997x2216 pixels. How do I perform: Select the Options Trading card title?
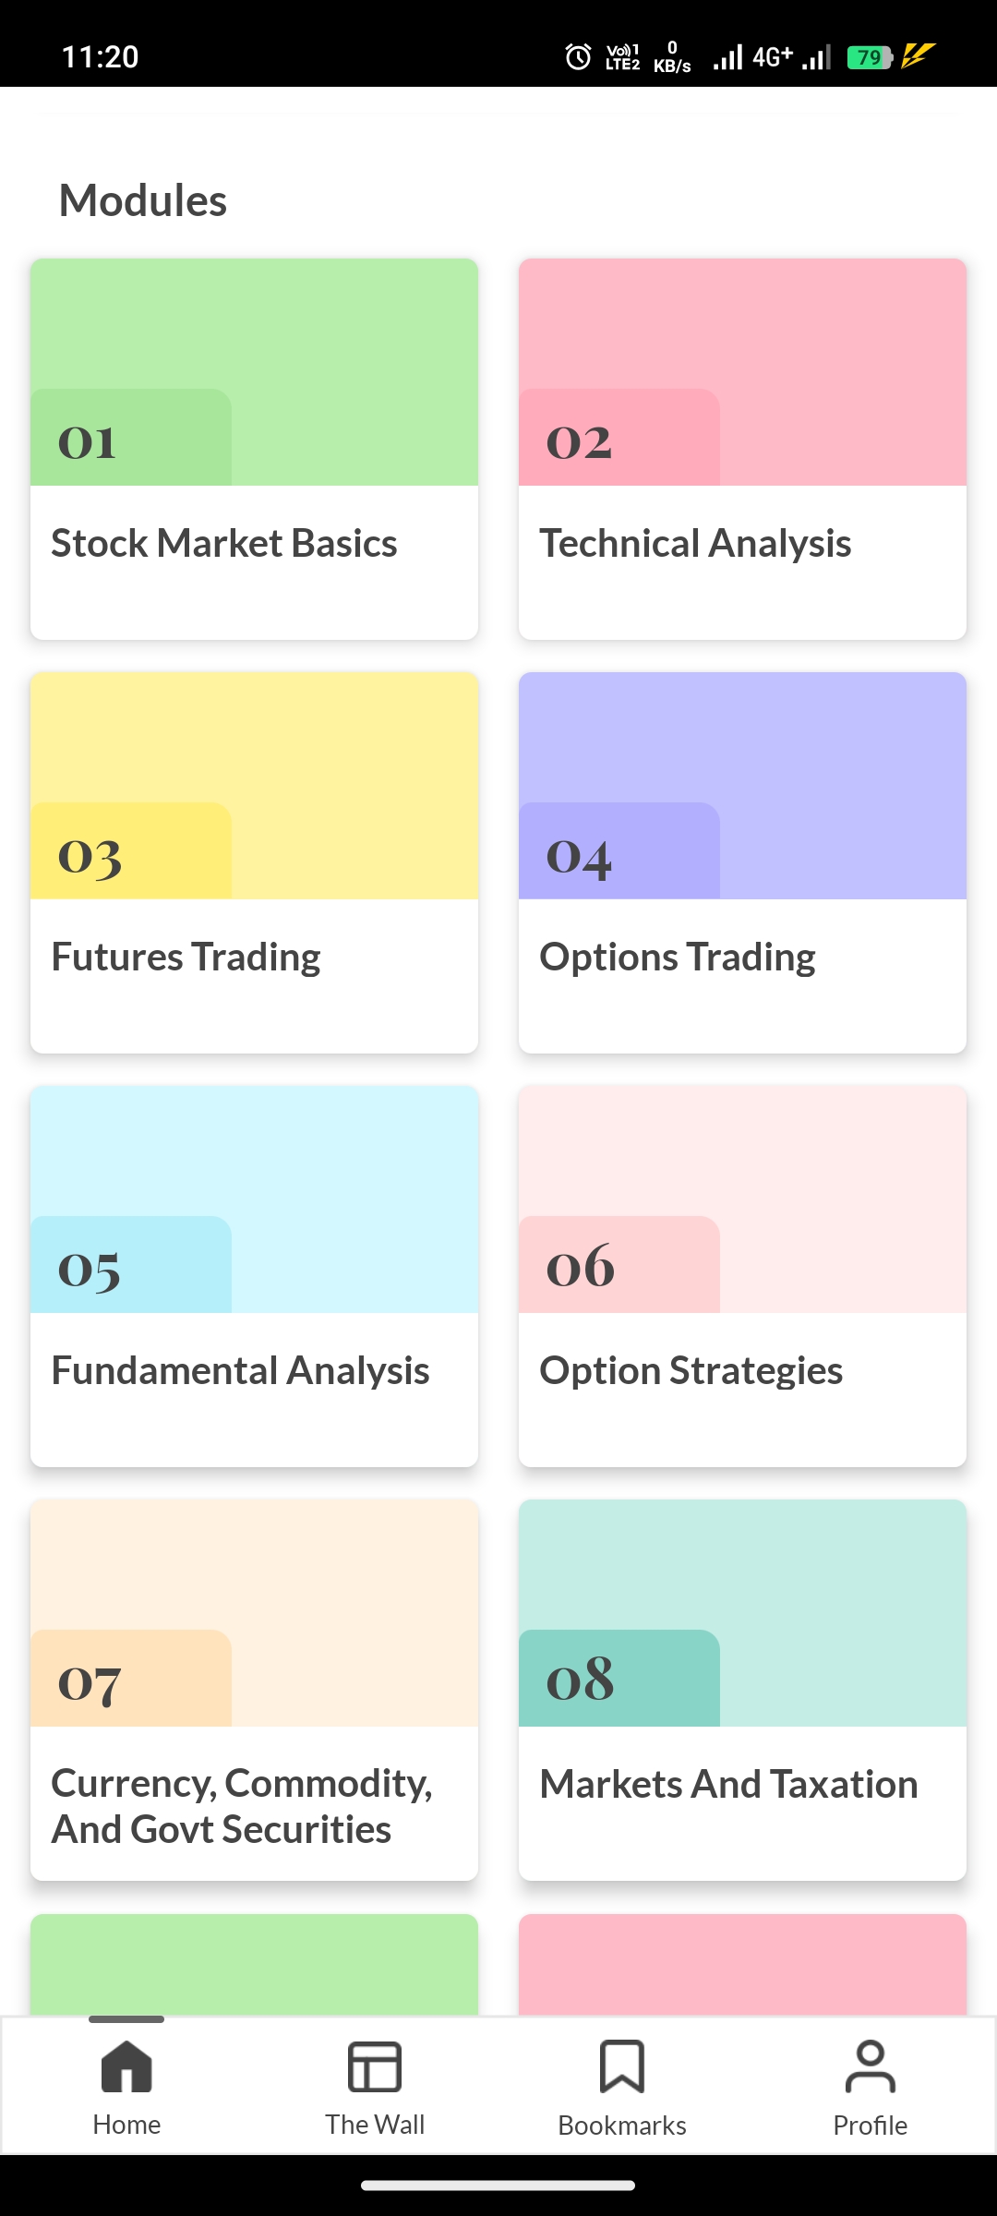coord(678,957)
